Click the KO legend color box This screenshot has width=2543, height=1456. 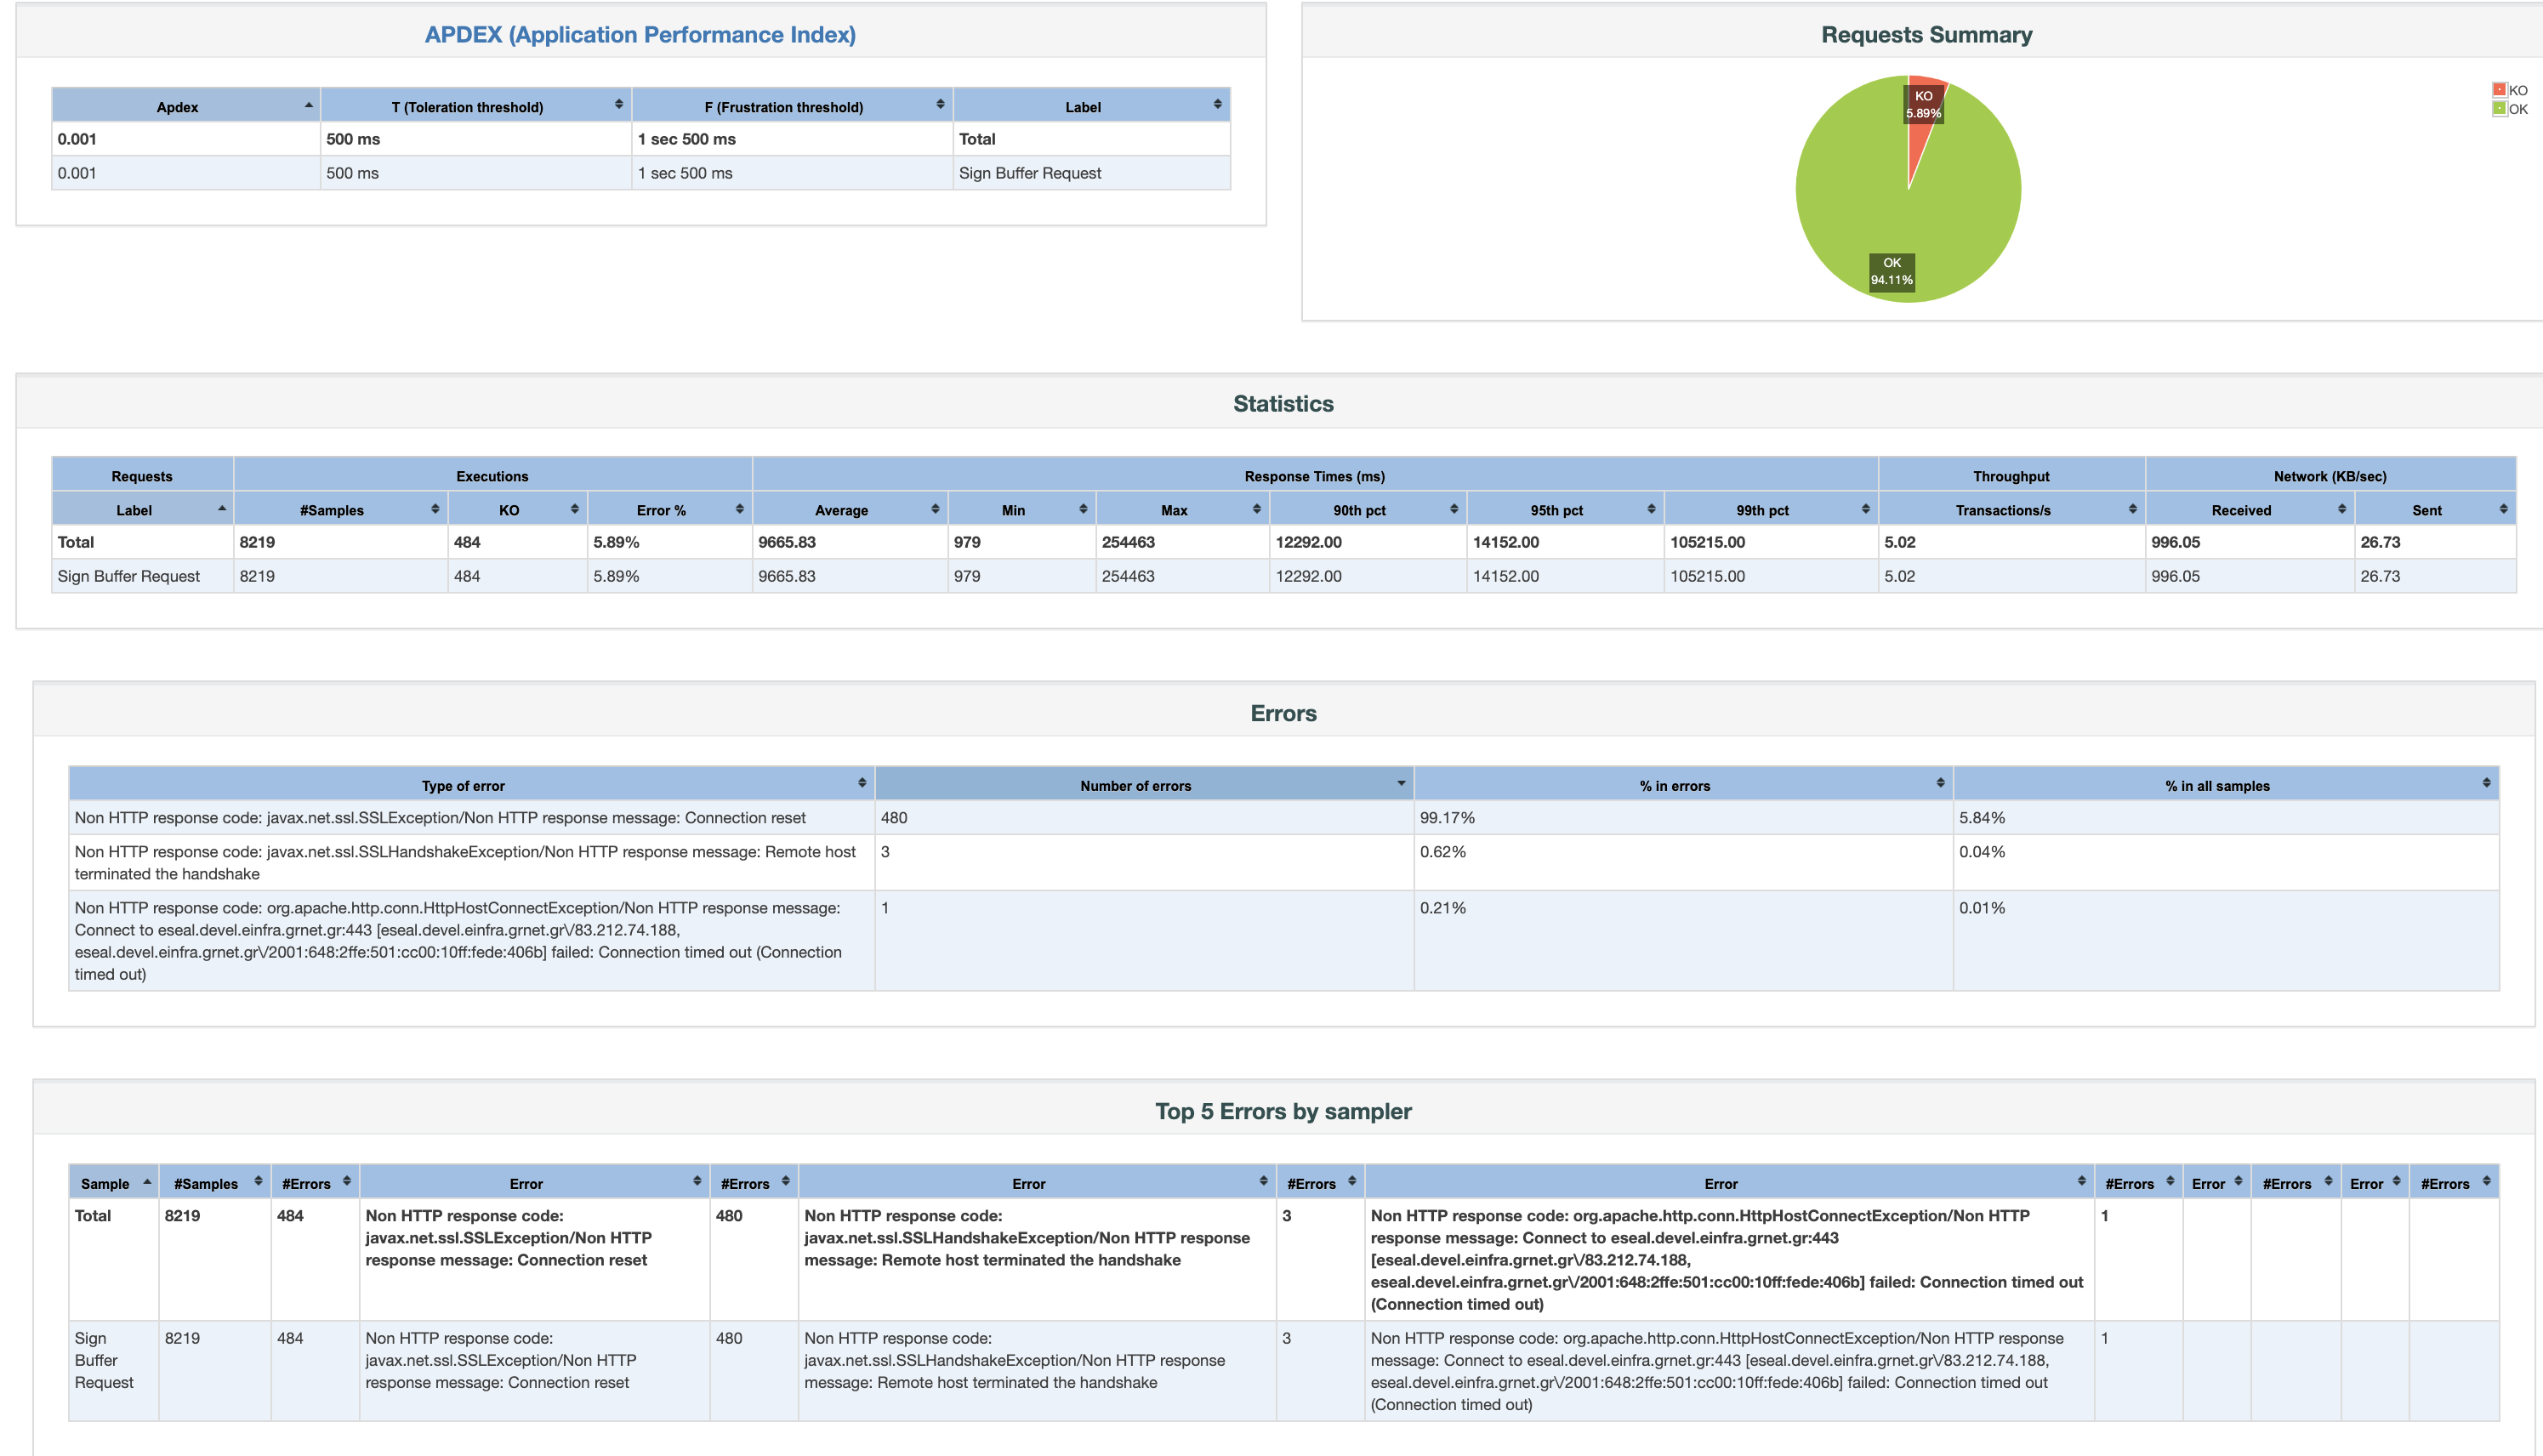2499,90
